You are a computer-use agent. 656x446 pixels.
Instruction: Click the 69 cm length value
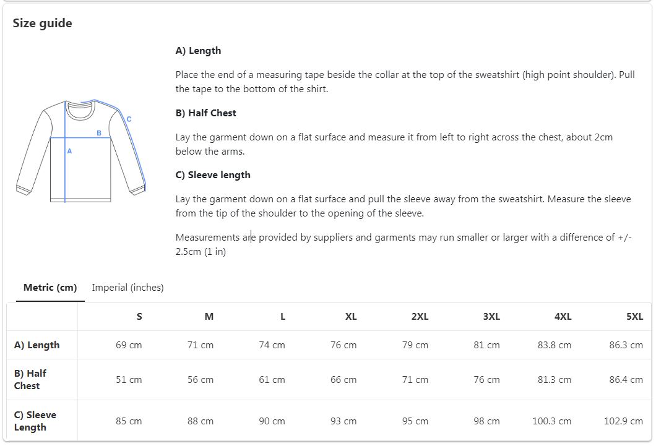(x=129, y=345)
